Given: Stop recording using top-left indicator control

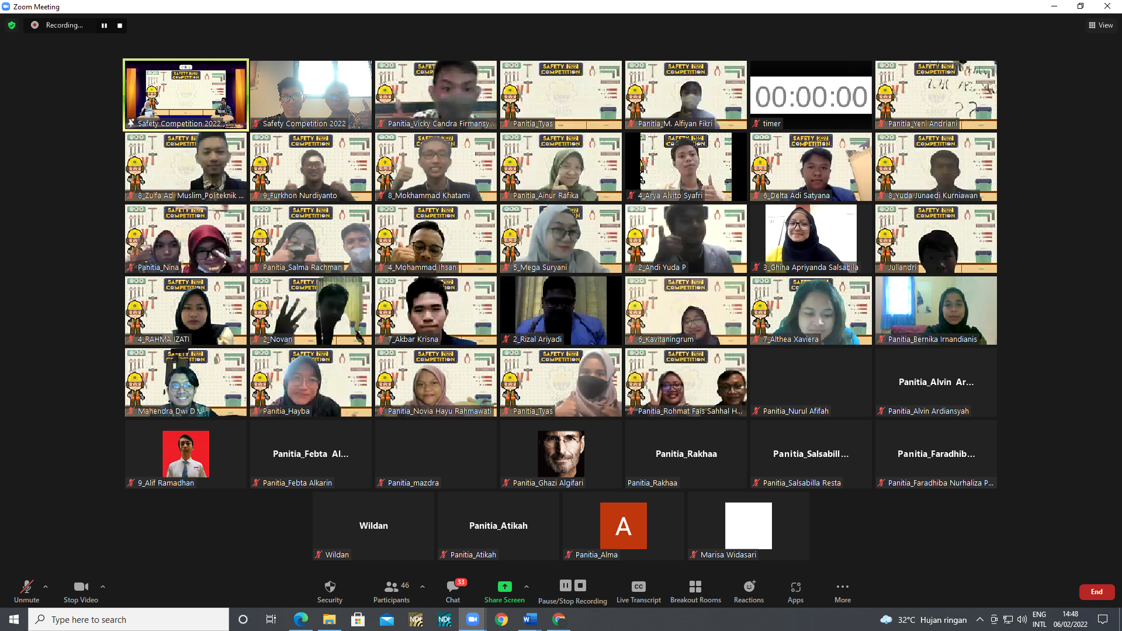Looking at the screenshot, I should tap(120, 26).
